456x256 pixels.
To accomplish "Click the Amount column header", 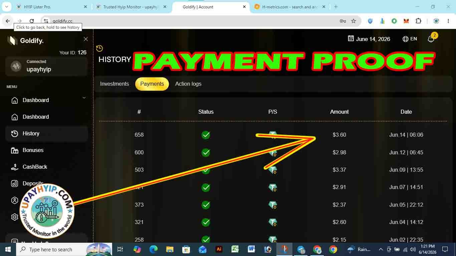I will click(339, 112).
